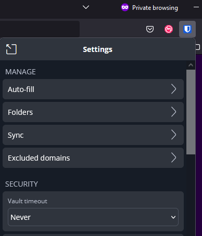Screen dimensions: 202x236
Task: Click the purple private browsing mask icon
Action: [125, 7]
